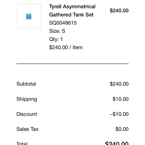Viewport: 145px width, 145px height.
Task: Select the Discount label
Action: [x=27, y=114]
